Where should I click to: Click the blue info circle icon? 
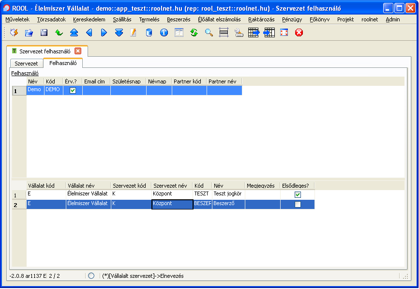pyautogui.click(x=164, y=32)
